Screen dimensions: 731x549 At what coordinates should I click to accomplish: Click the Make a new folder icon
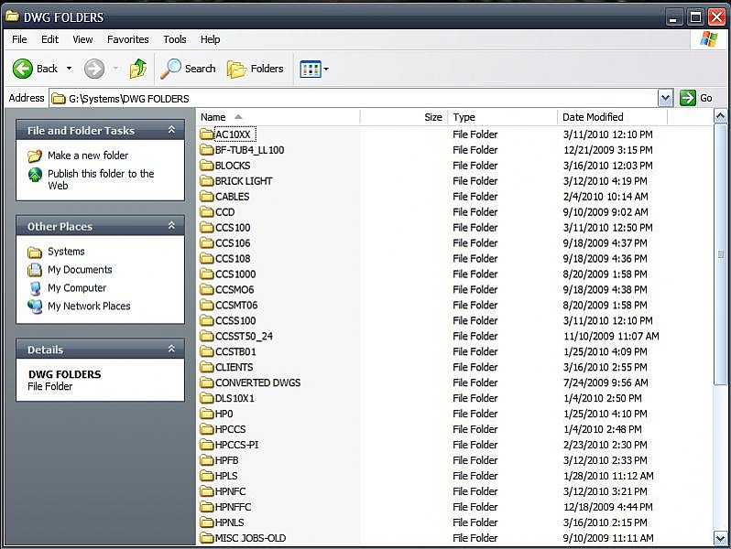(35, 156)
